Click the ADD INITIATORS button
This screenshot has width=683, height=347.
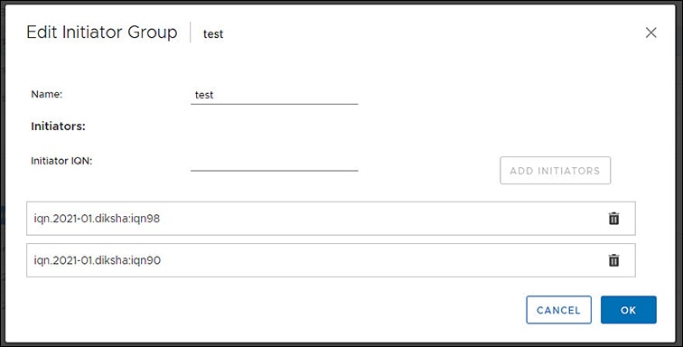pyautogui.click(x=555, y=171)
